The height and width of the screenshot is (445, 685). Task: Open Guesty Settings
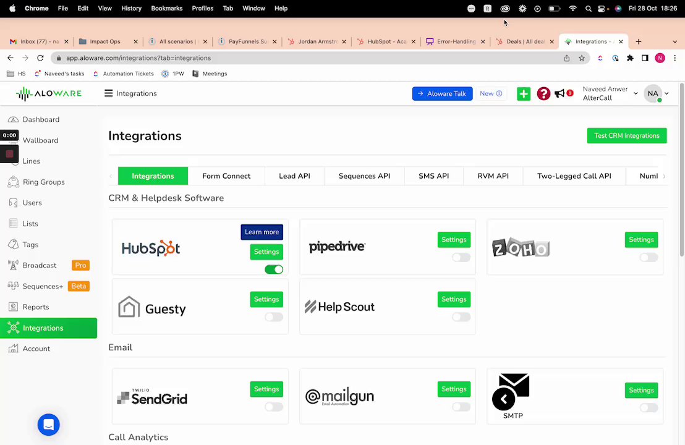click(266, 299)
